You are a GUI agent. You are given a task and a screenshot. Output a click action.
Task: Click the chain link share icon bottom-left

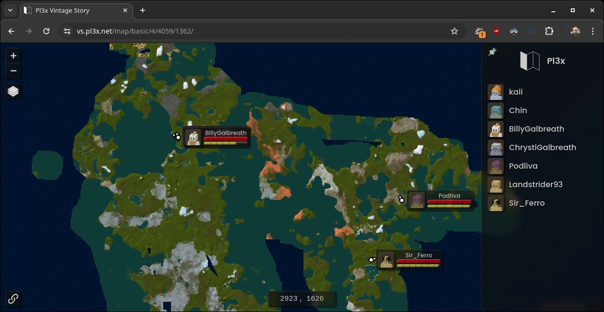click(13, 299)
